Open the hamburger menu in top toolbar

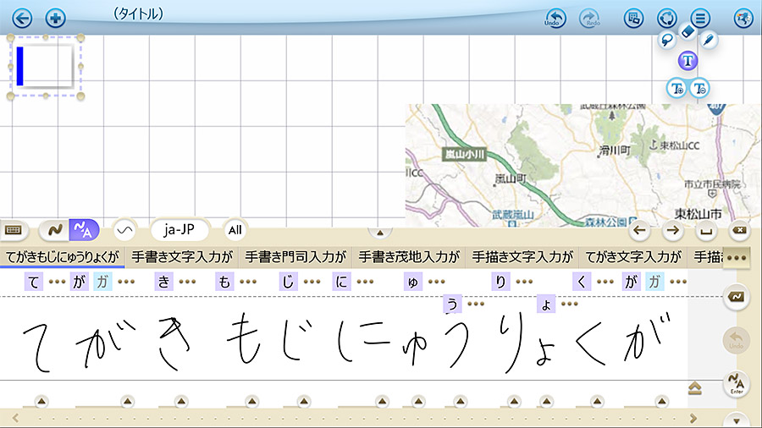(x=699, y=18)
